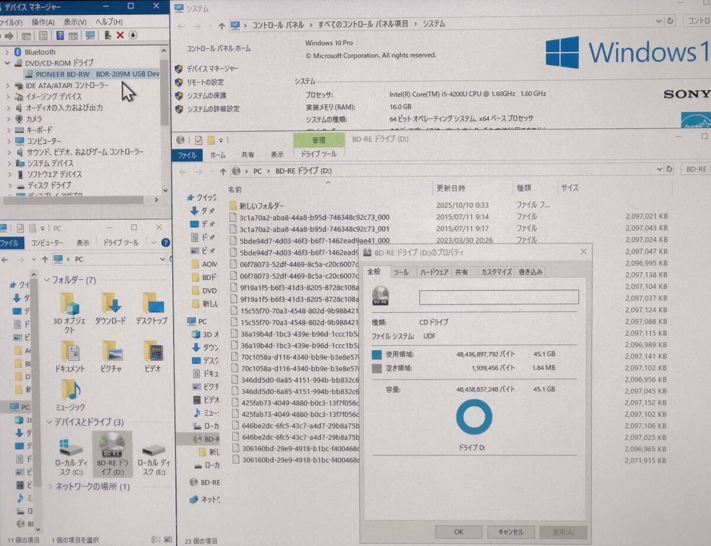
Task: Click refresh button in BD-RE window address bar
Action: 669,169
